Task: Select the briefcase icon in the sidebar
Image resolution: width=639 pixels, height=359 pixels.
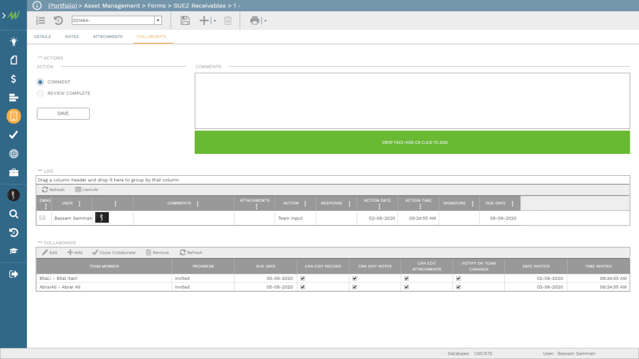Action: 12,172
